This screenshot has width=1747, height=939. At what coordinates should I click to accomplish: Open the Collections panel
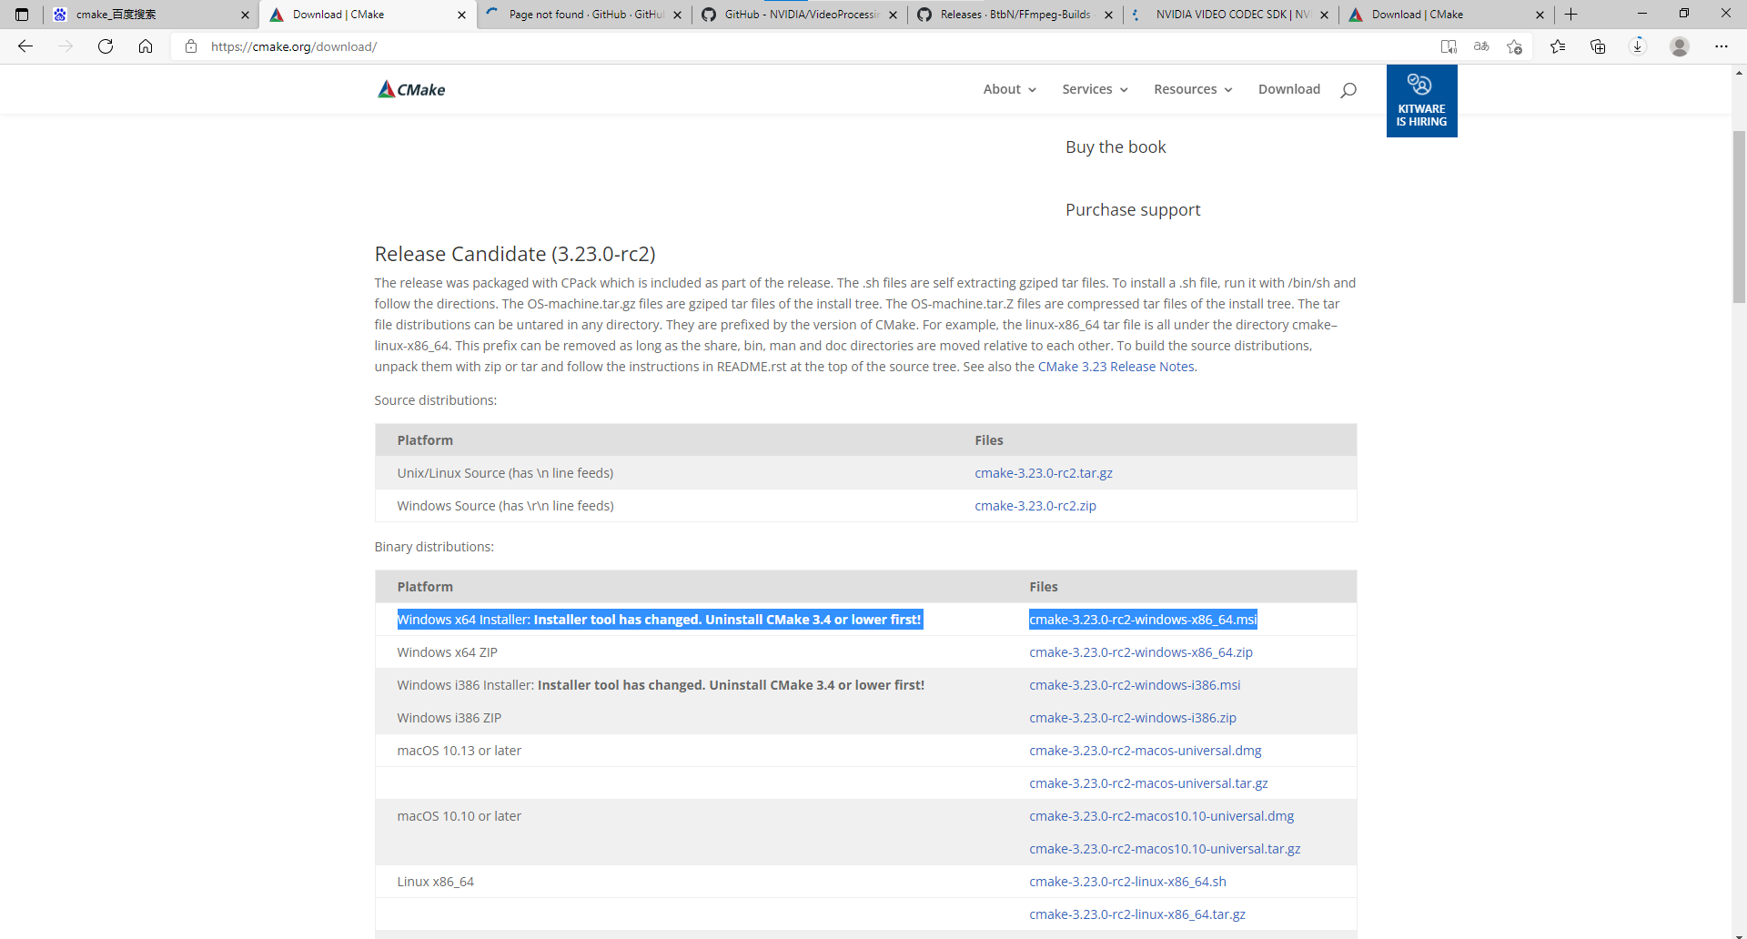click(x=1598, y=46)
